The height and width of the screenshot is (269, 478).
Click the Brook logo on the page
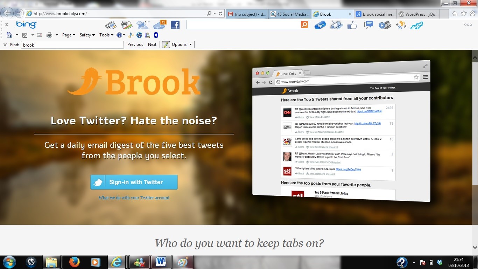tap(134, 82)
